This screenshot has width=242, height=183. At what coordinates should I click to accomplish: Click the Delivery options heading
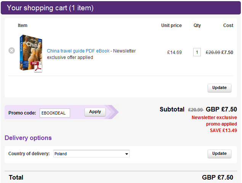click(x=28, y=138)
